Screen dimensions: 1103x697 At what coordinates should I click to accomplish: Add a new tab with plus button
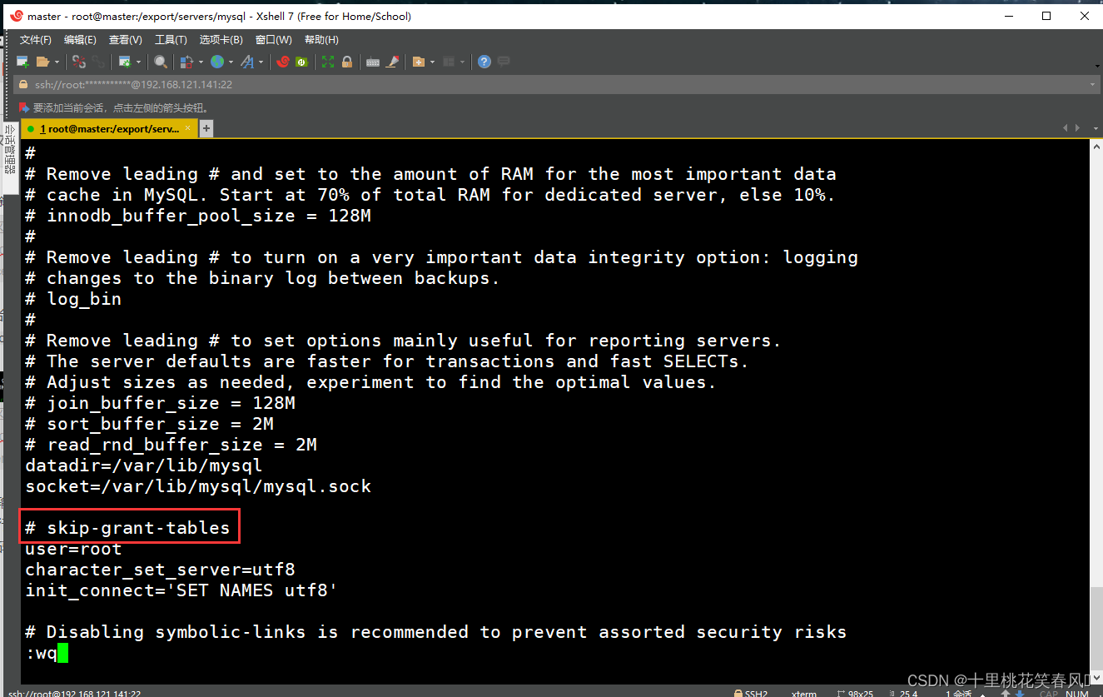click(x=206, y=128)
